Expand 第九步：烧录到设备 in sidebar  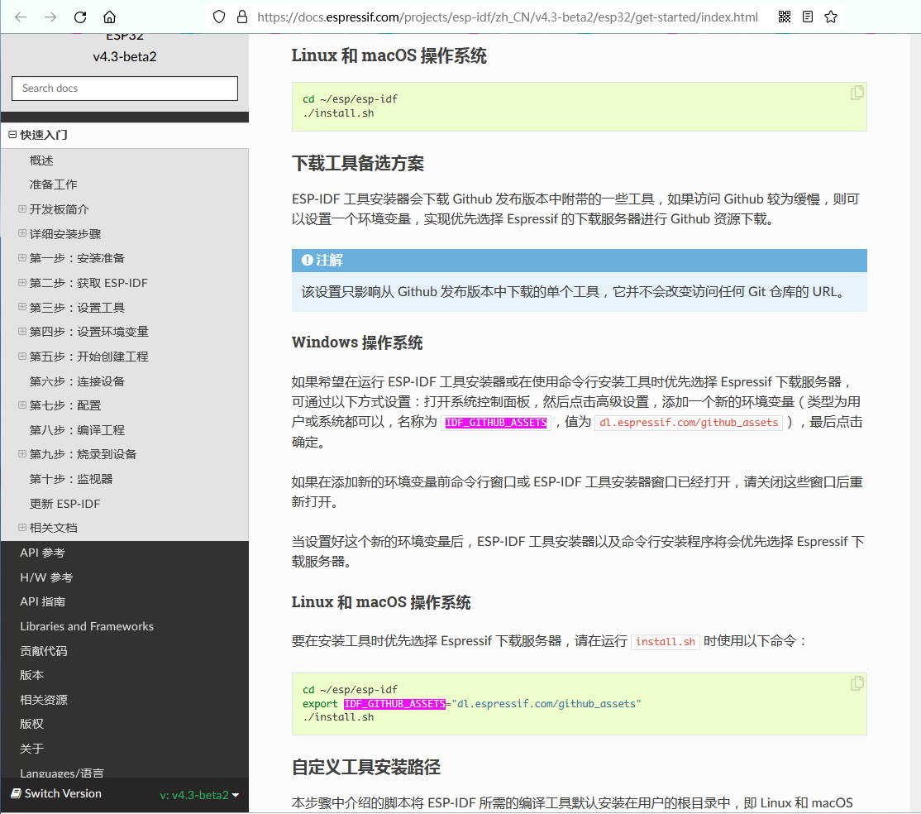coord(22,453)
